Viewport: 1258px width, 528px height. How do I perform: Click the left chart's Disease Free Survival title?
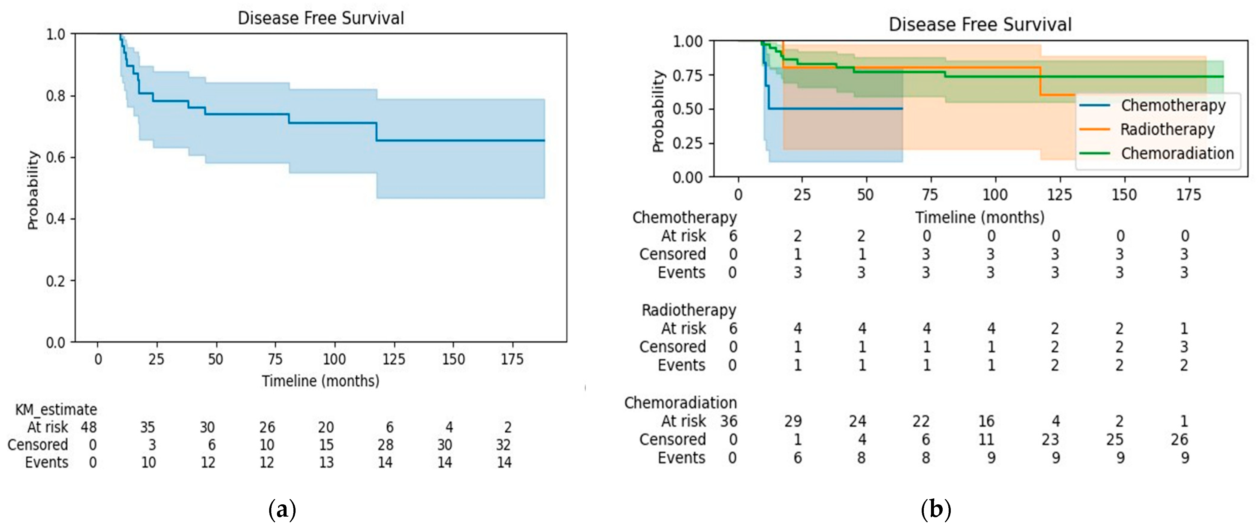click(321, 19)
